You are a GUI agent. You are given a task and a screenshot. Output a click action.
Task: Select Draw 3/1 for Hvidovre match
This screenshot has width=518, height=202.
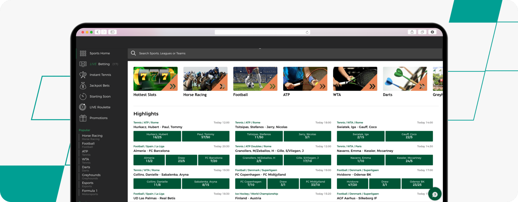pos(385,184)
